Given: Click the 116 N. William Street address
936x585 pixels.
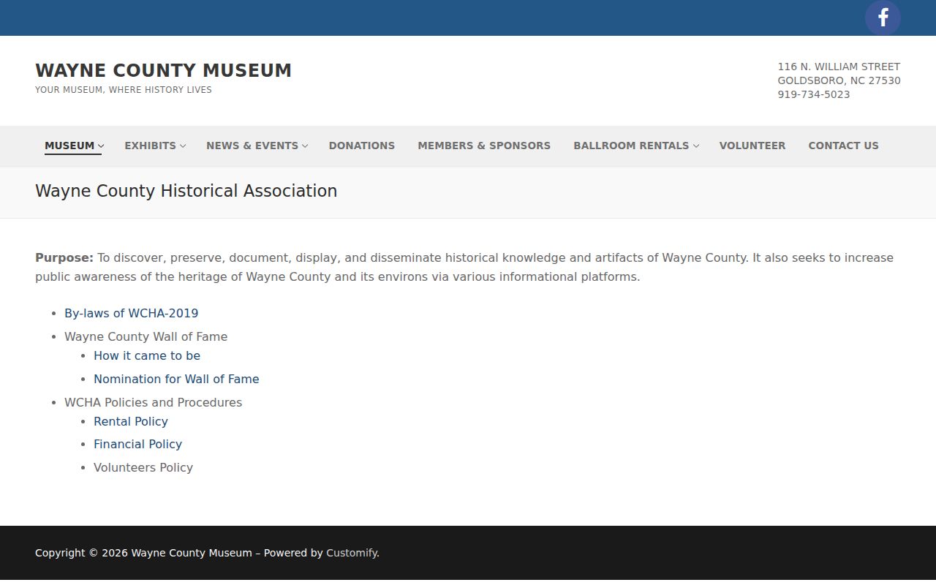Looking at the screenshot, I should [839, 67].
